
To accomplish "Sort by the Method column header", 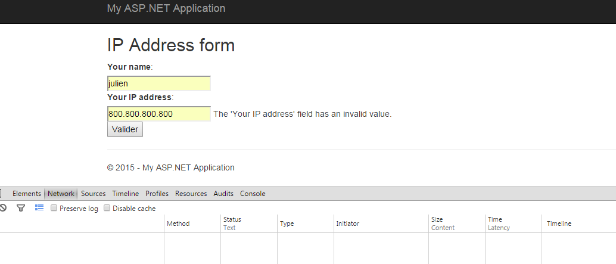I will pyautogui.click(x=178, y=223).
